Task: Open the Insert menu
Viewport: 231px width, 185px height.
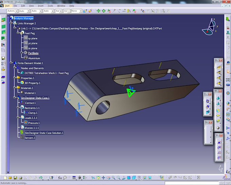Action: (41, 6)
